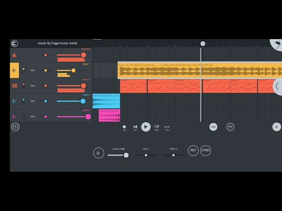Solo the blue Audio 4 track

(33, 101)
